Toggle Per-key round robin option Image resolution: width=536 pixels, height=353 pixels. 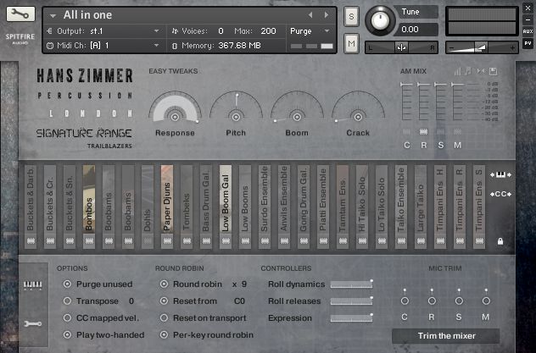[x=164, y=334]
